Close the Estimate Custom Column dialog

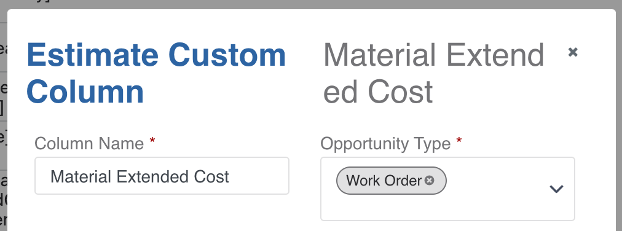click(x=572, y=52)
